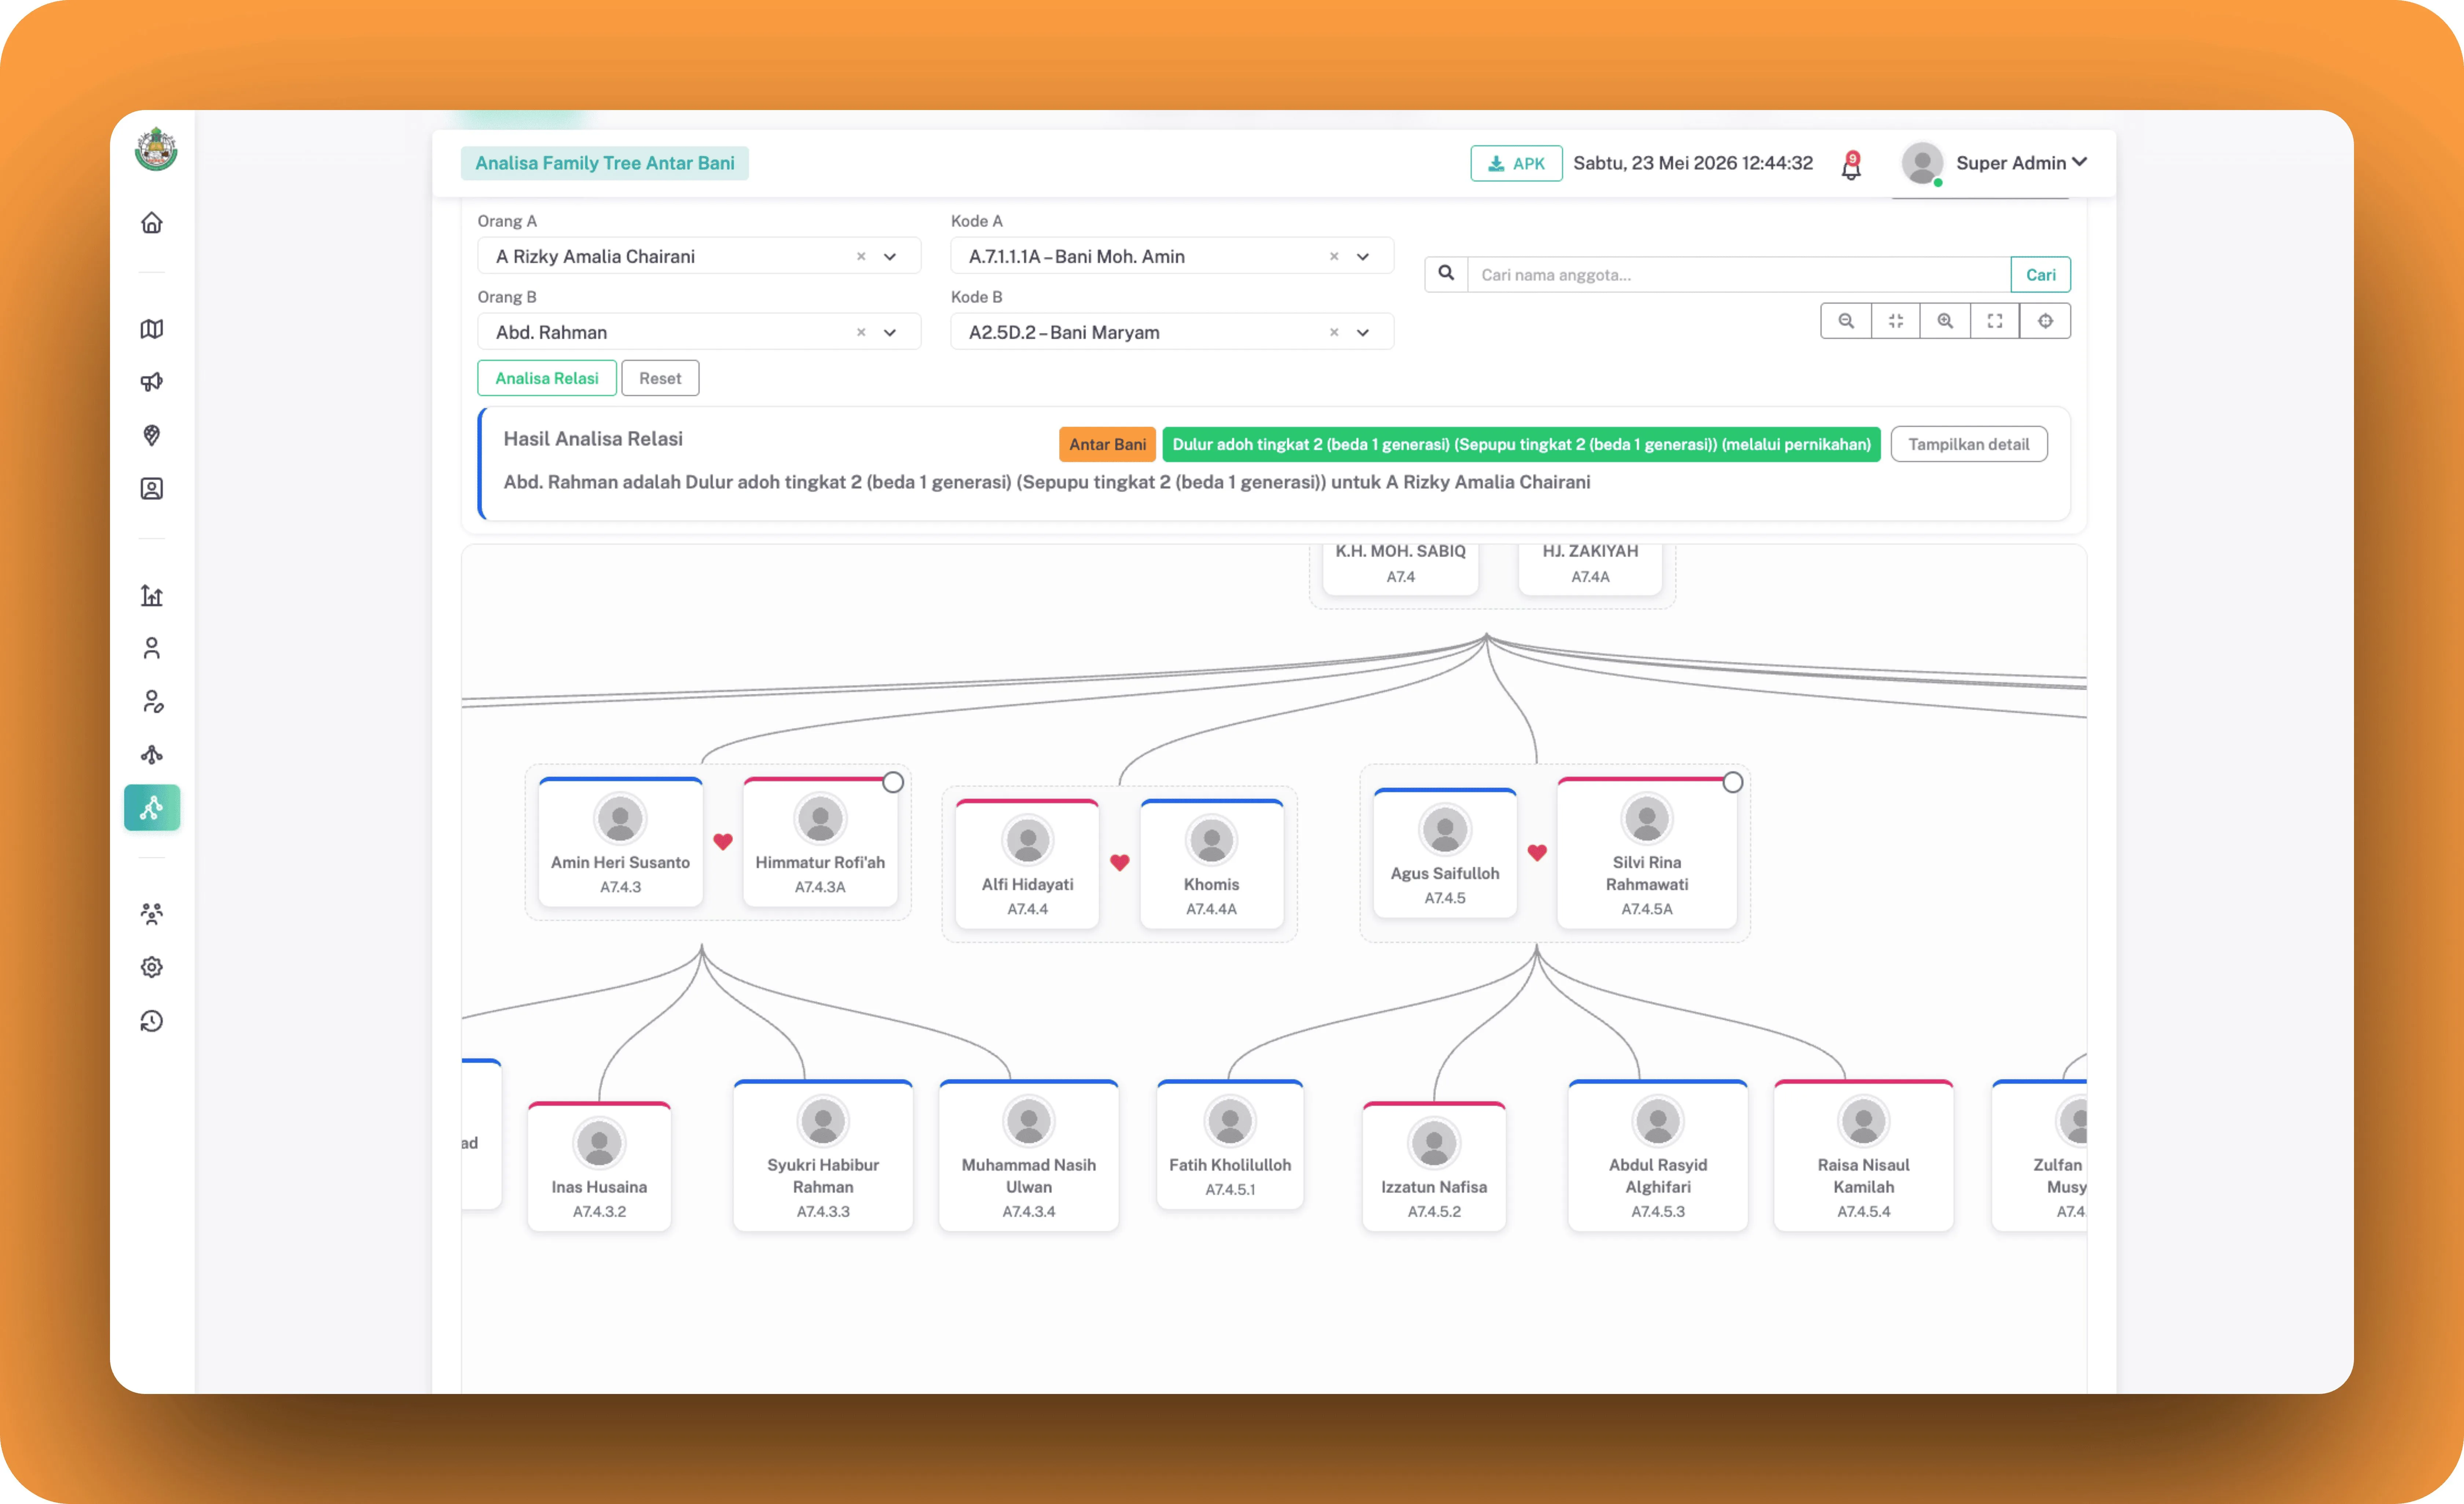The image size is (2464, 1504).
Task: Open the folded map icon in sidebar
Action: (x=152, y=329)
